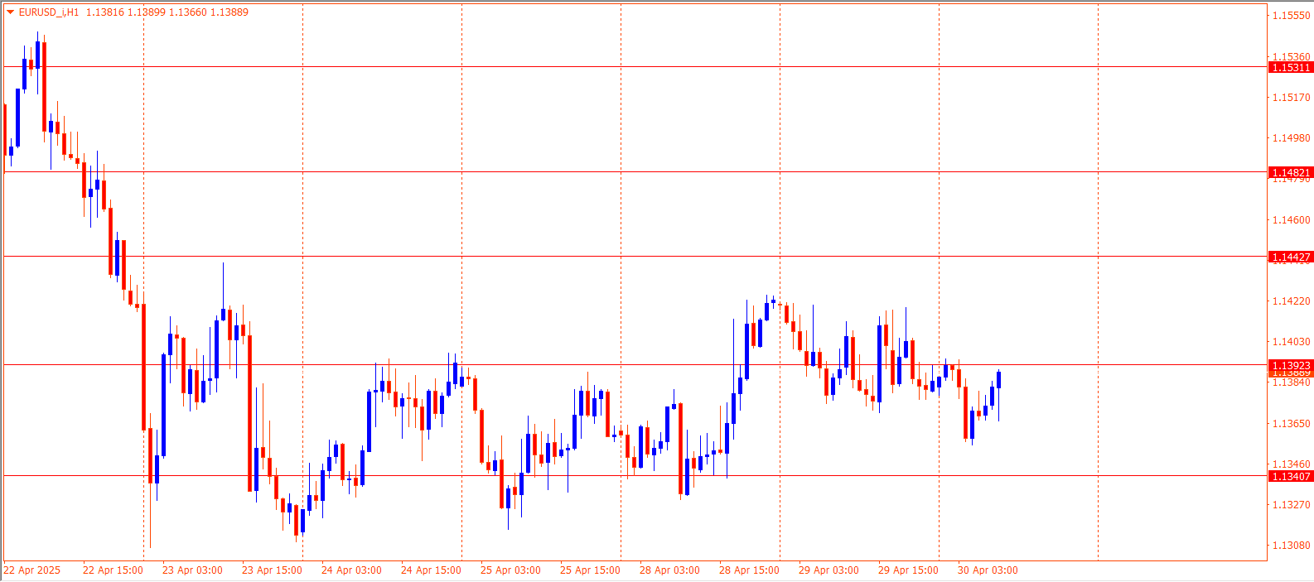Click the 22 Apr 15:00 time label

click(x=113, y=570)
